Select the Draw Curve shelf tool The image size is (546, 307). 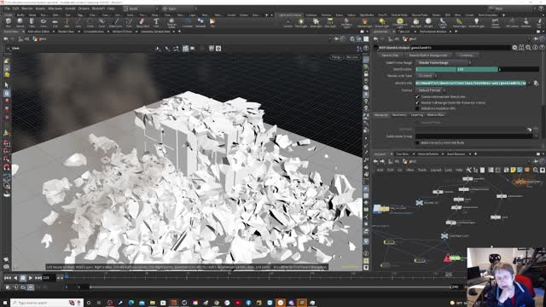click(x=116, y=23)
